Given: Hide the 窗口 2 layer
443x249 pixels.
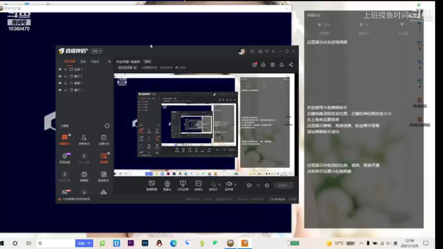Looking at the screenshot, I should (x=60, y=76).
